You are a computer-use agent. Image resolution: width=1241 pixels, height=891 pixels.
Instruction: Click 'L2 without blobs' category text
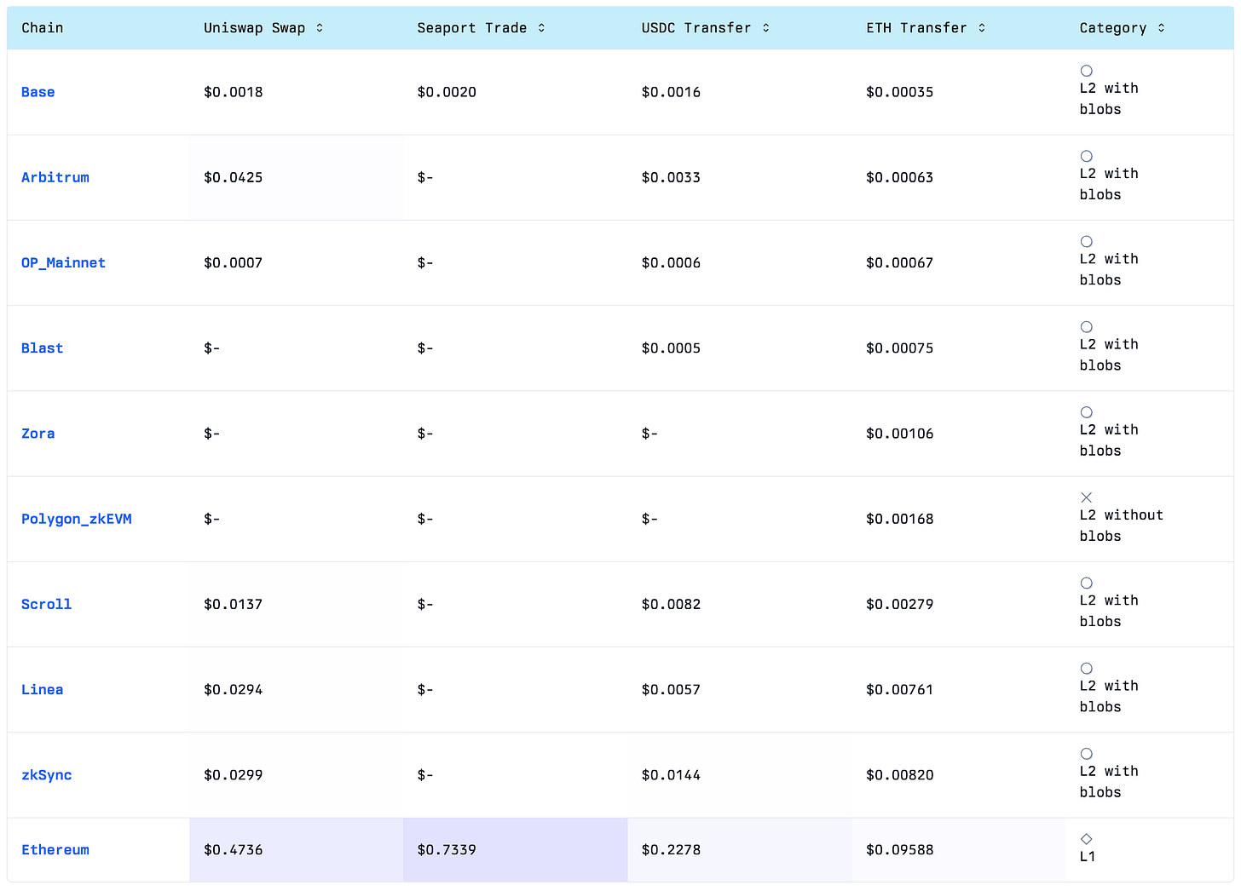pos(1122,526)
